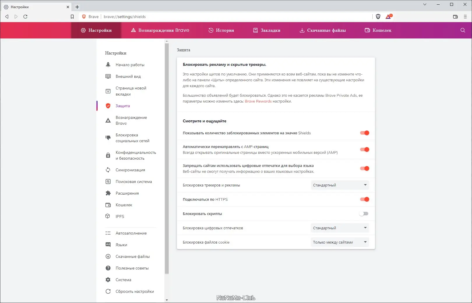The image size is (472, 303).
Task: Click the search icon in settings header
Action: (463, 30)
